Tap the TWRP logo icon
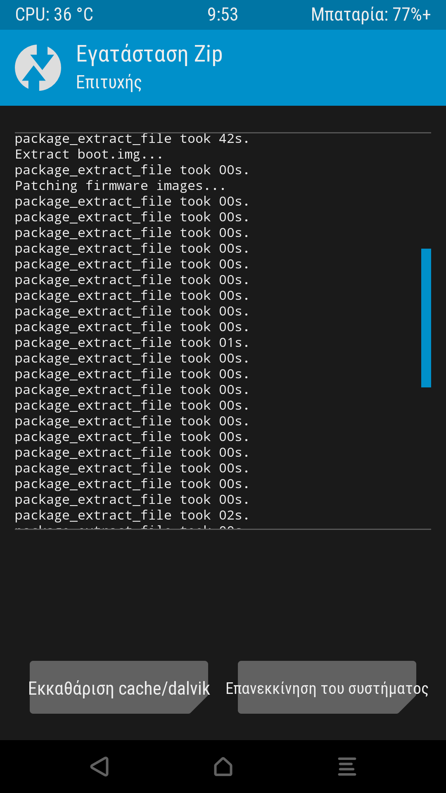Image resolution: width=446 pixels, height=793 pixels. (38, 68)
